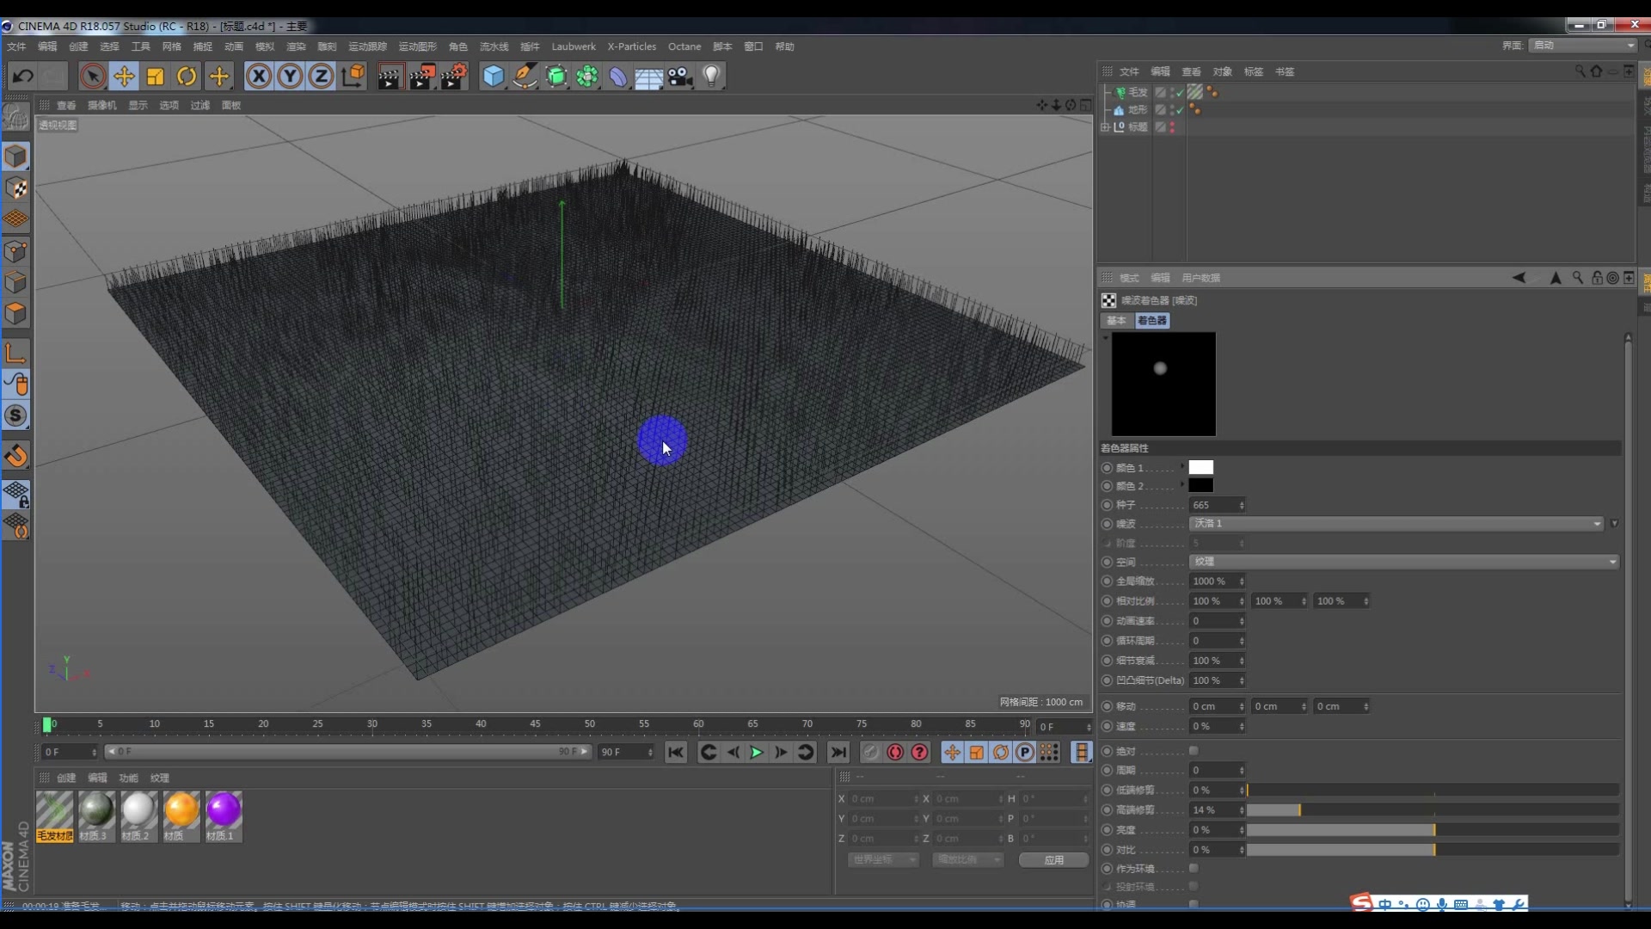Toggle the X axis lock

click(258, 77)
